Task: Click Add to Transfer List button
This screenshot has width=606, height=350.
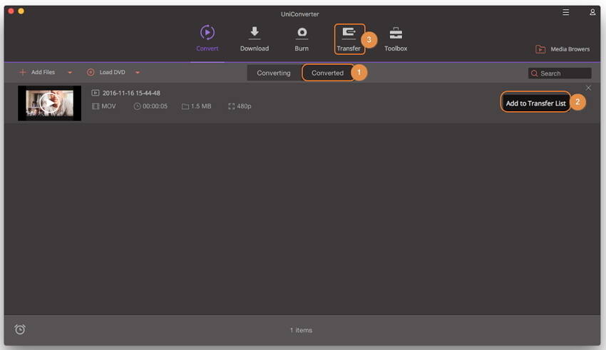Action: (x=535, y=103)
